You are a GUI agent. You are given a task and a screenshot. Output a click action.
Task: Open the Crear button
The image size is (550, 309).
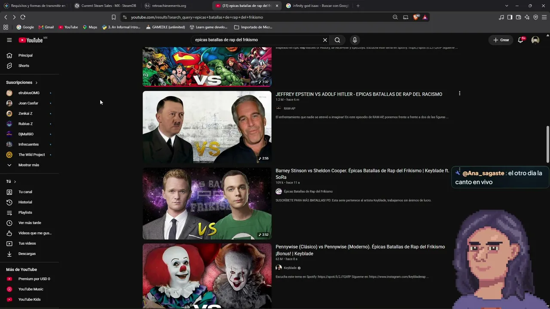click(x=501, y=40)
